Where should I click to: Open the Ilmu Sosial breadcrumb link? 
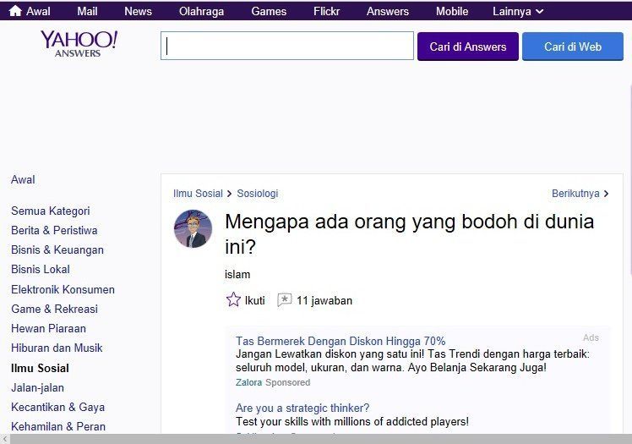pos(198,194)
